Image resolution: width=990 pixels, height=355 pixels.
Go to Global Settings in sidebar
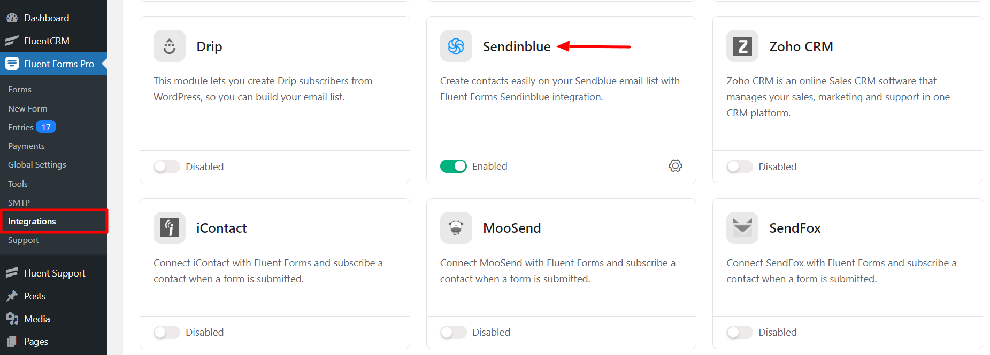(x=37, y=165)
